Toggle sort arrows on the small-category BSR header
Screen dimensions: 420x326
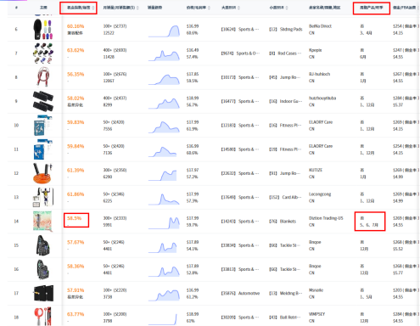pyautogui.click(x=287, y=8)
